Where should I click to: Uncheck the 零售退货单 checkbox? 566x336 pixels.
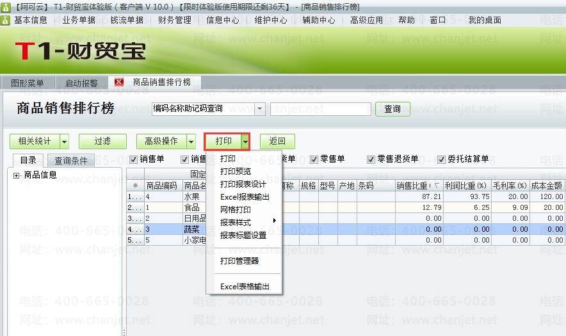click(371, 159)
